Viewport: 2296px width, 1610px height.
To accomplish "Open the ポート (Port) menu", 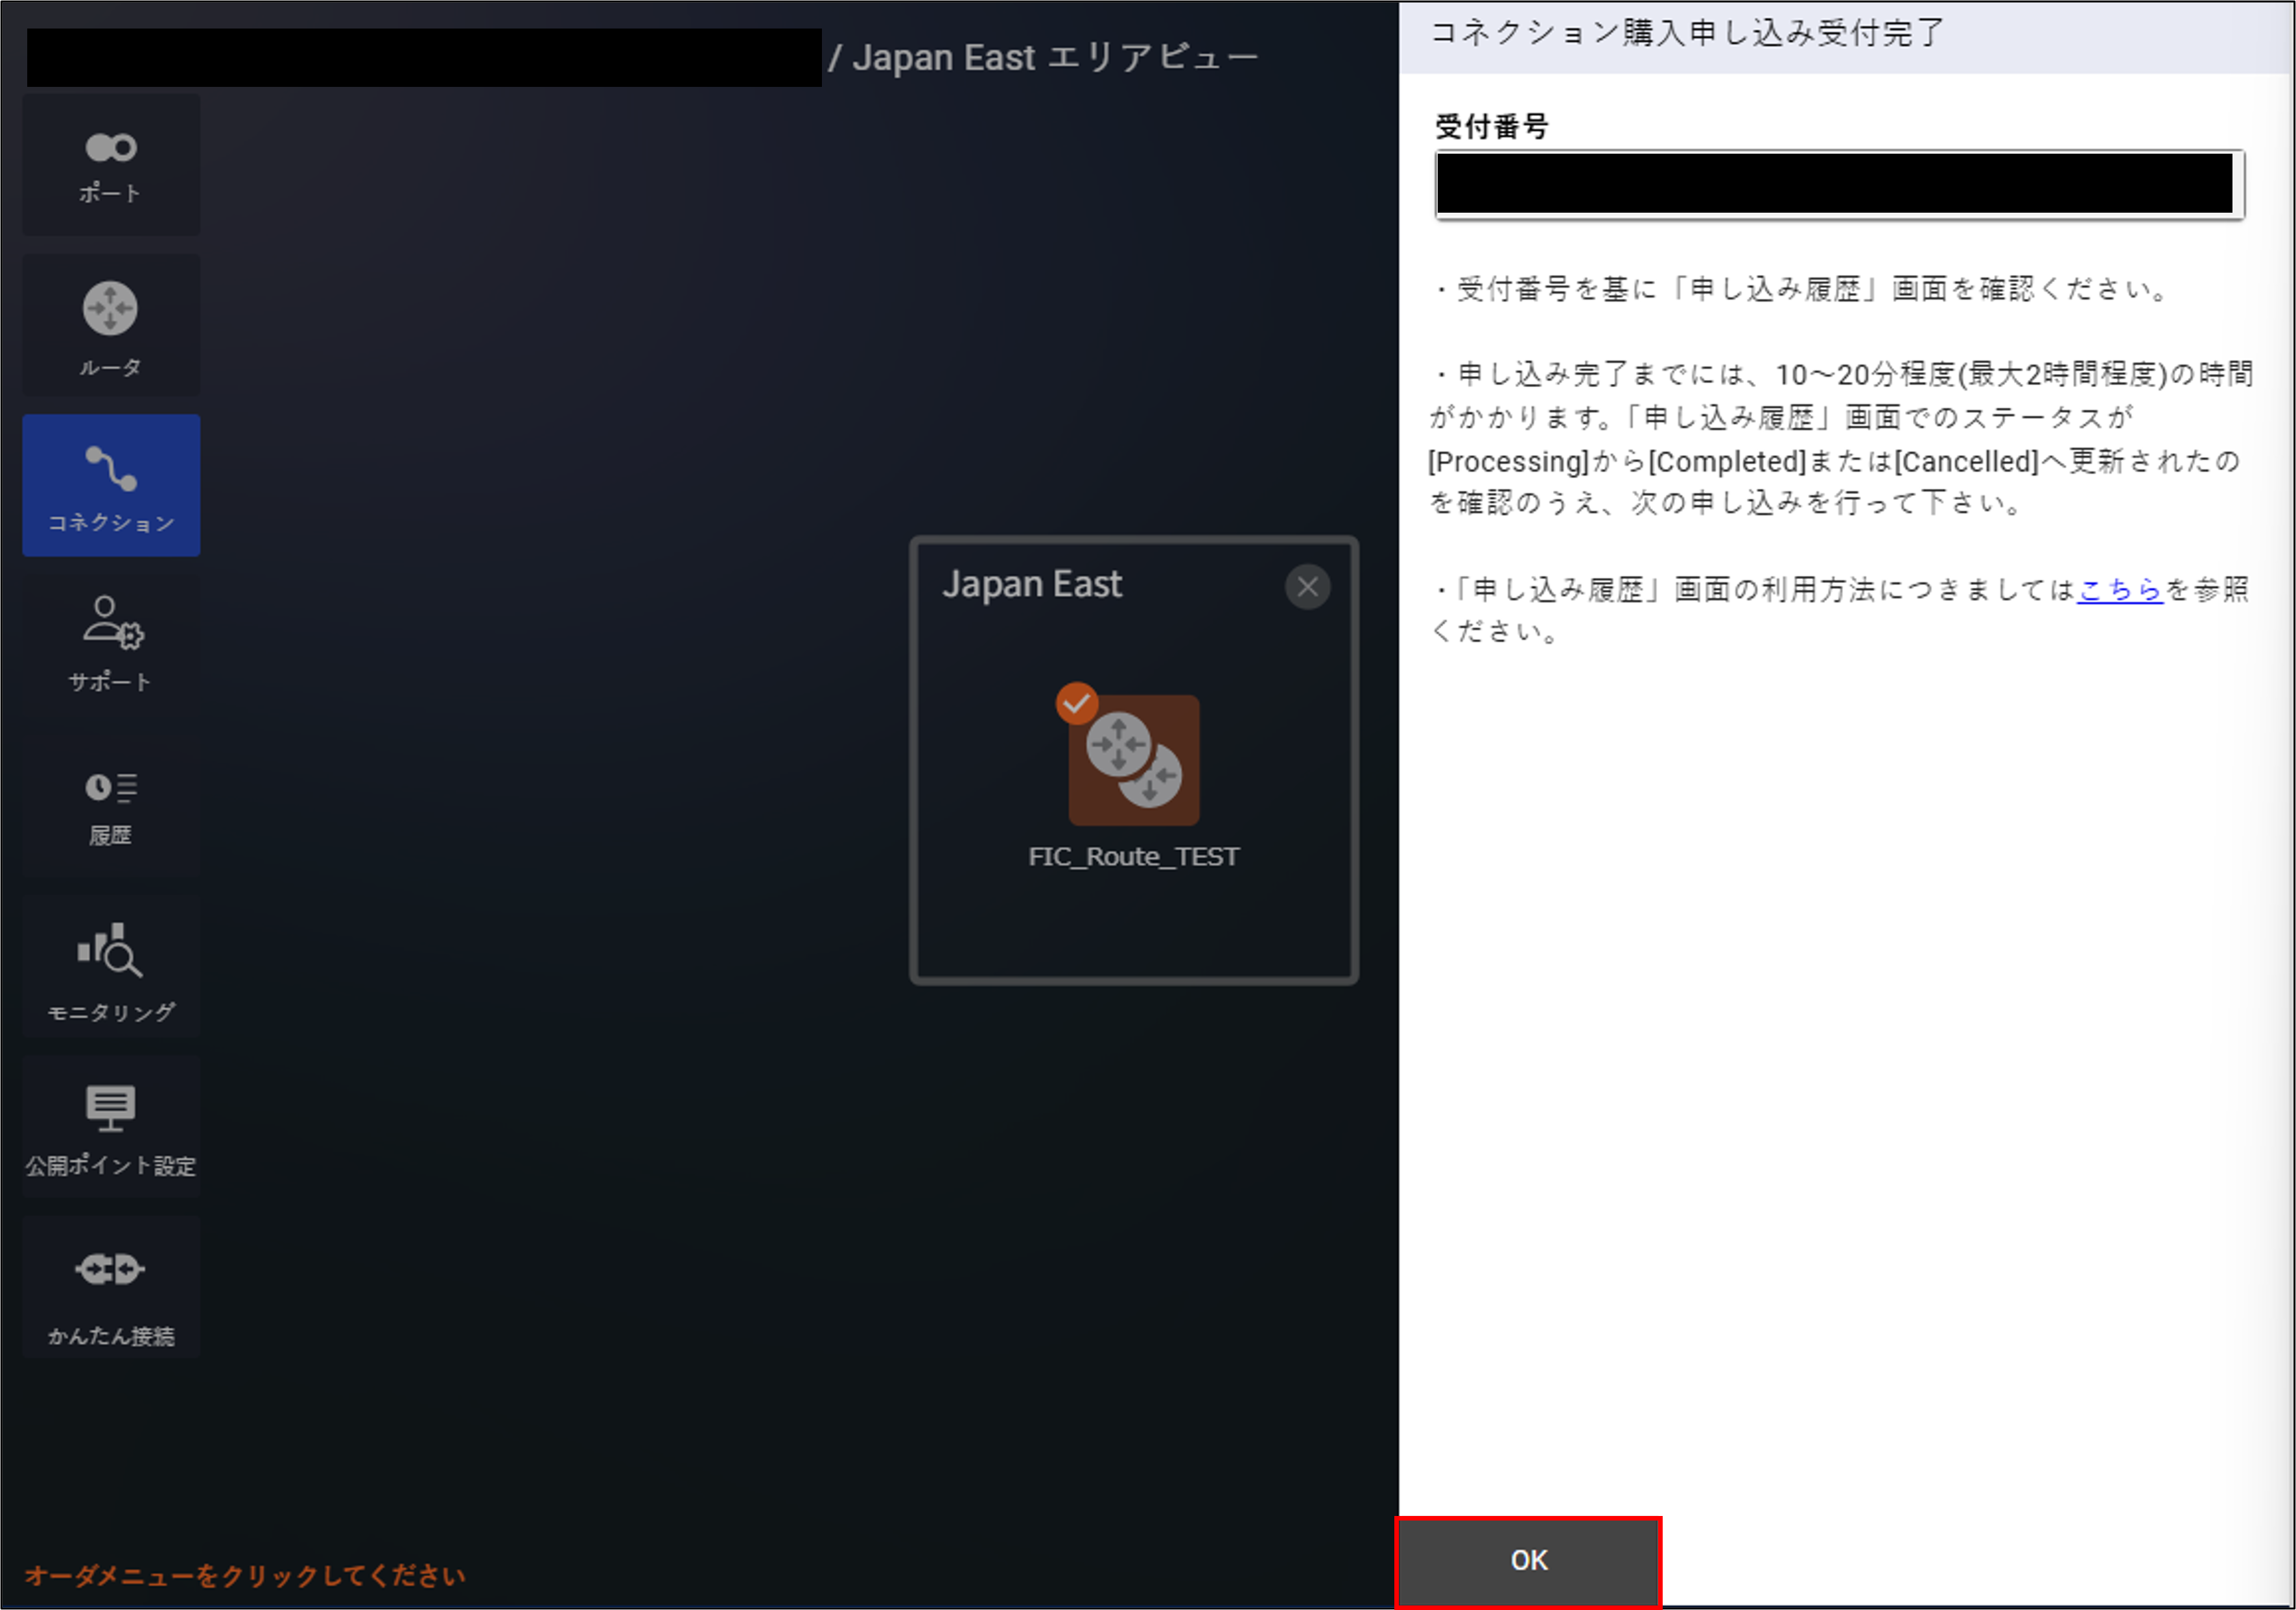I will [111, 165].
